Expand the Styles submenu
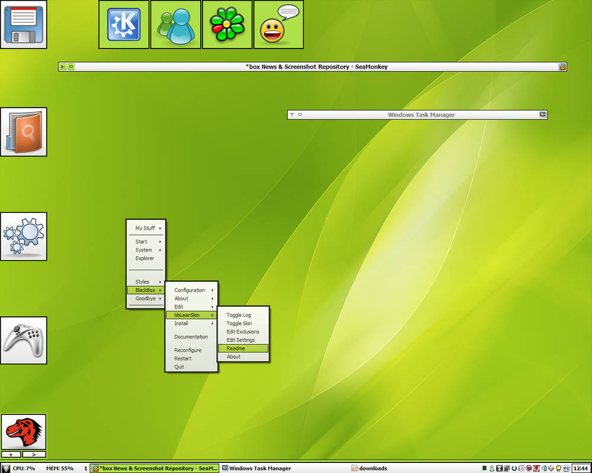The width and height of the screenshot is (592, 473). pyautogui.click(x=146, y=281)
